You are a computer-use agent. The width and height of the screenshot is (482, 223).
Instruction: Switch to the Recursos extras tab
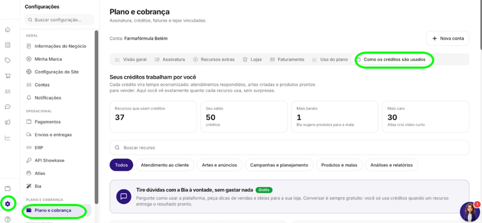click(x=214, y=59)
